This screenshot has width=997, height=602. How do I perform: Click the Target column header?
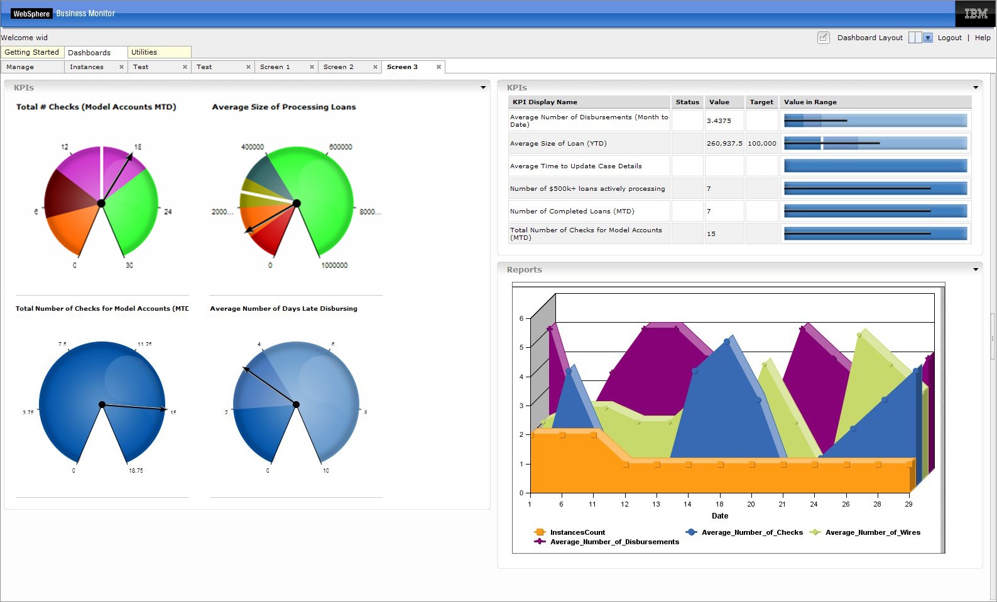point(762,102)
